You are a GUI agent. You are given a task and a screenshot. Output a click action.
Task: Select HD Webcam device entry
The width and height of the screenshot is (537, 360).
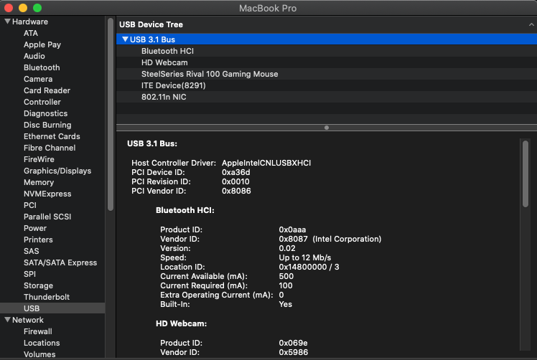coord(164,62)
